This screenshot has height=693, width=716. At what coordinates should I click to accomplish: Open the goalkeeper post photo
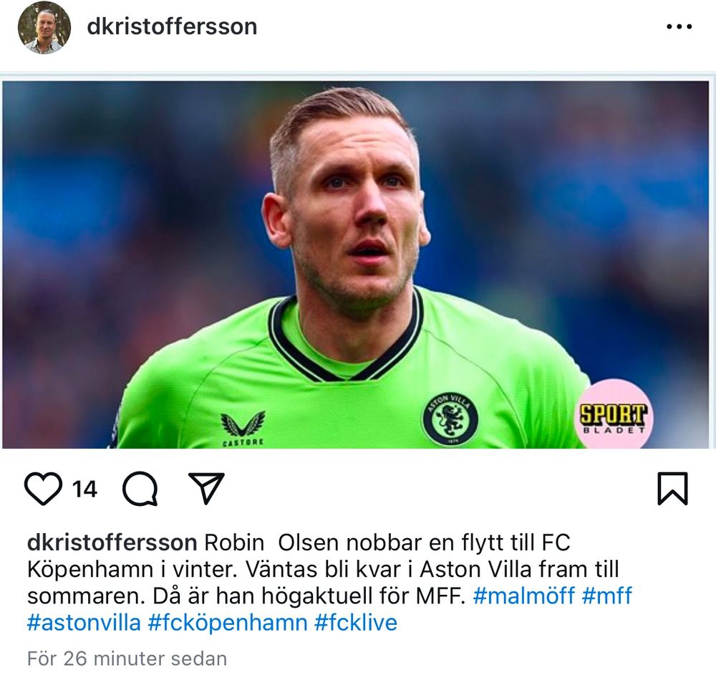pos(355,264)
